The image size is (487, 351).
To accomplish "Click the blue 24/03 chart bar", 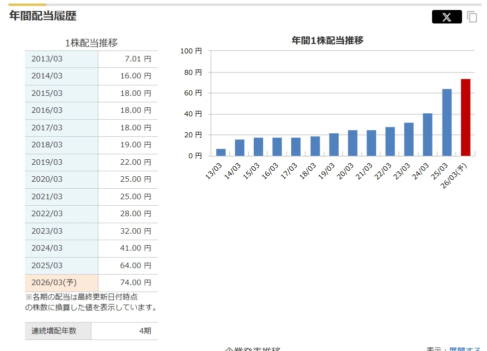I will click(x=428, y=135).
